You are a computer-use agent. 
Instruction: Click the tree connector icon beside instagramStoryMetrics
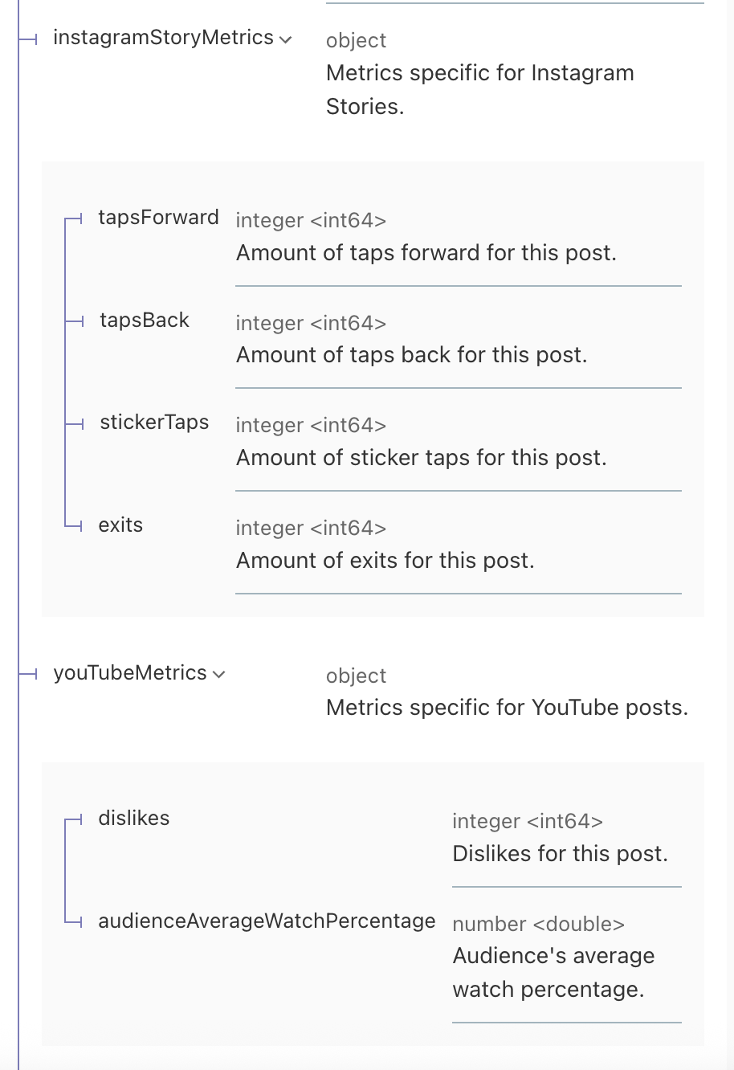[29, 38]
